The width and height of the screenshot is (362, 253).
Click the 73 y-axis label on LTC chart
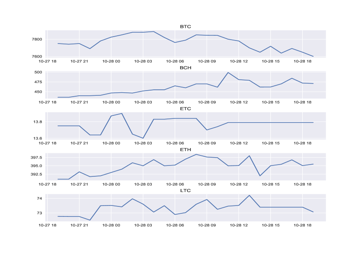(40, 213)
